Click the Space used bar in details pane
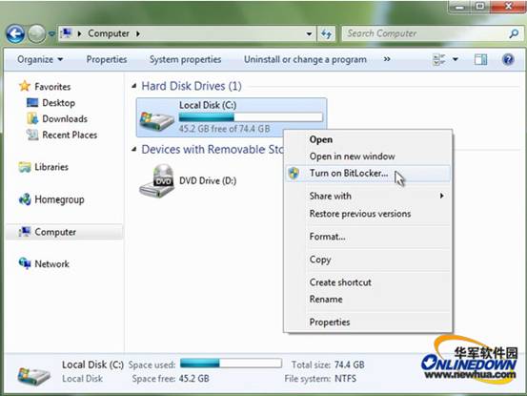This screenshot has height=396, width=527. tap(231, 363)
